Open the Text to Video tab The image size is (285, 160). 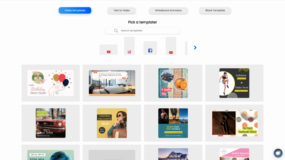tap(122, 11)
